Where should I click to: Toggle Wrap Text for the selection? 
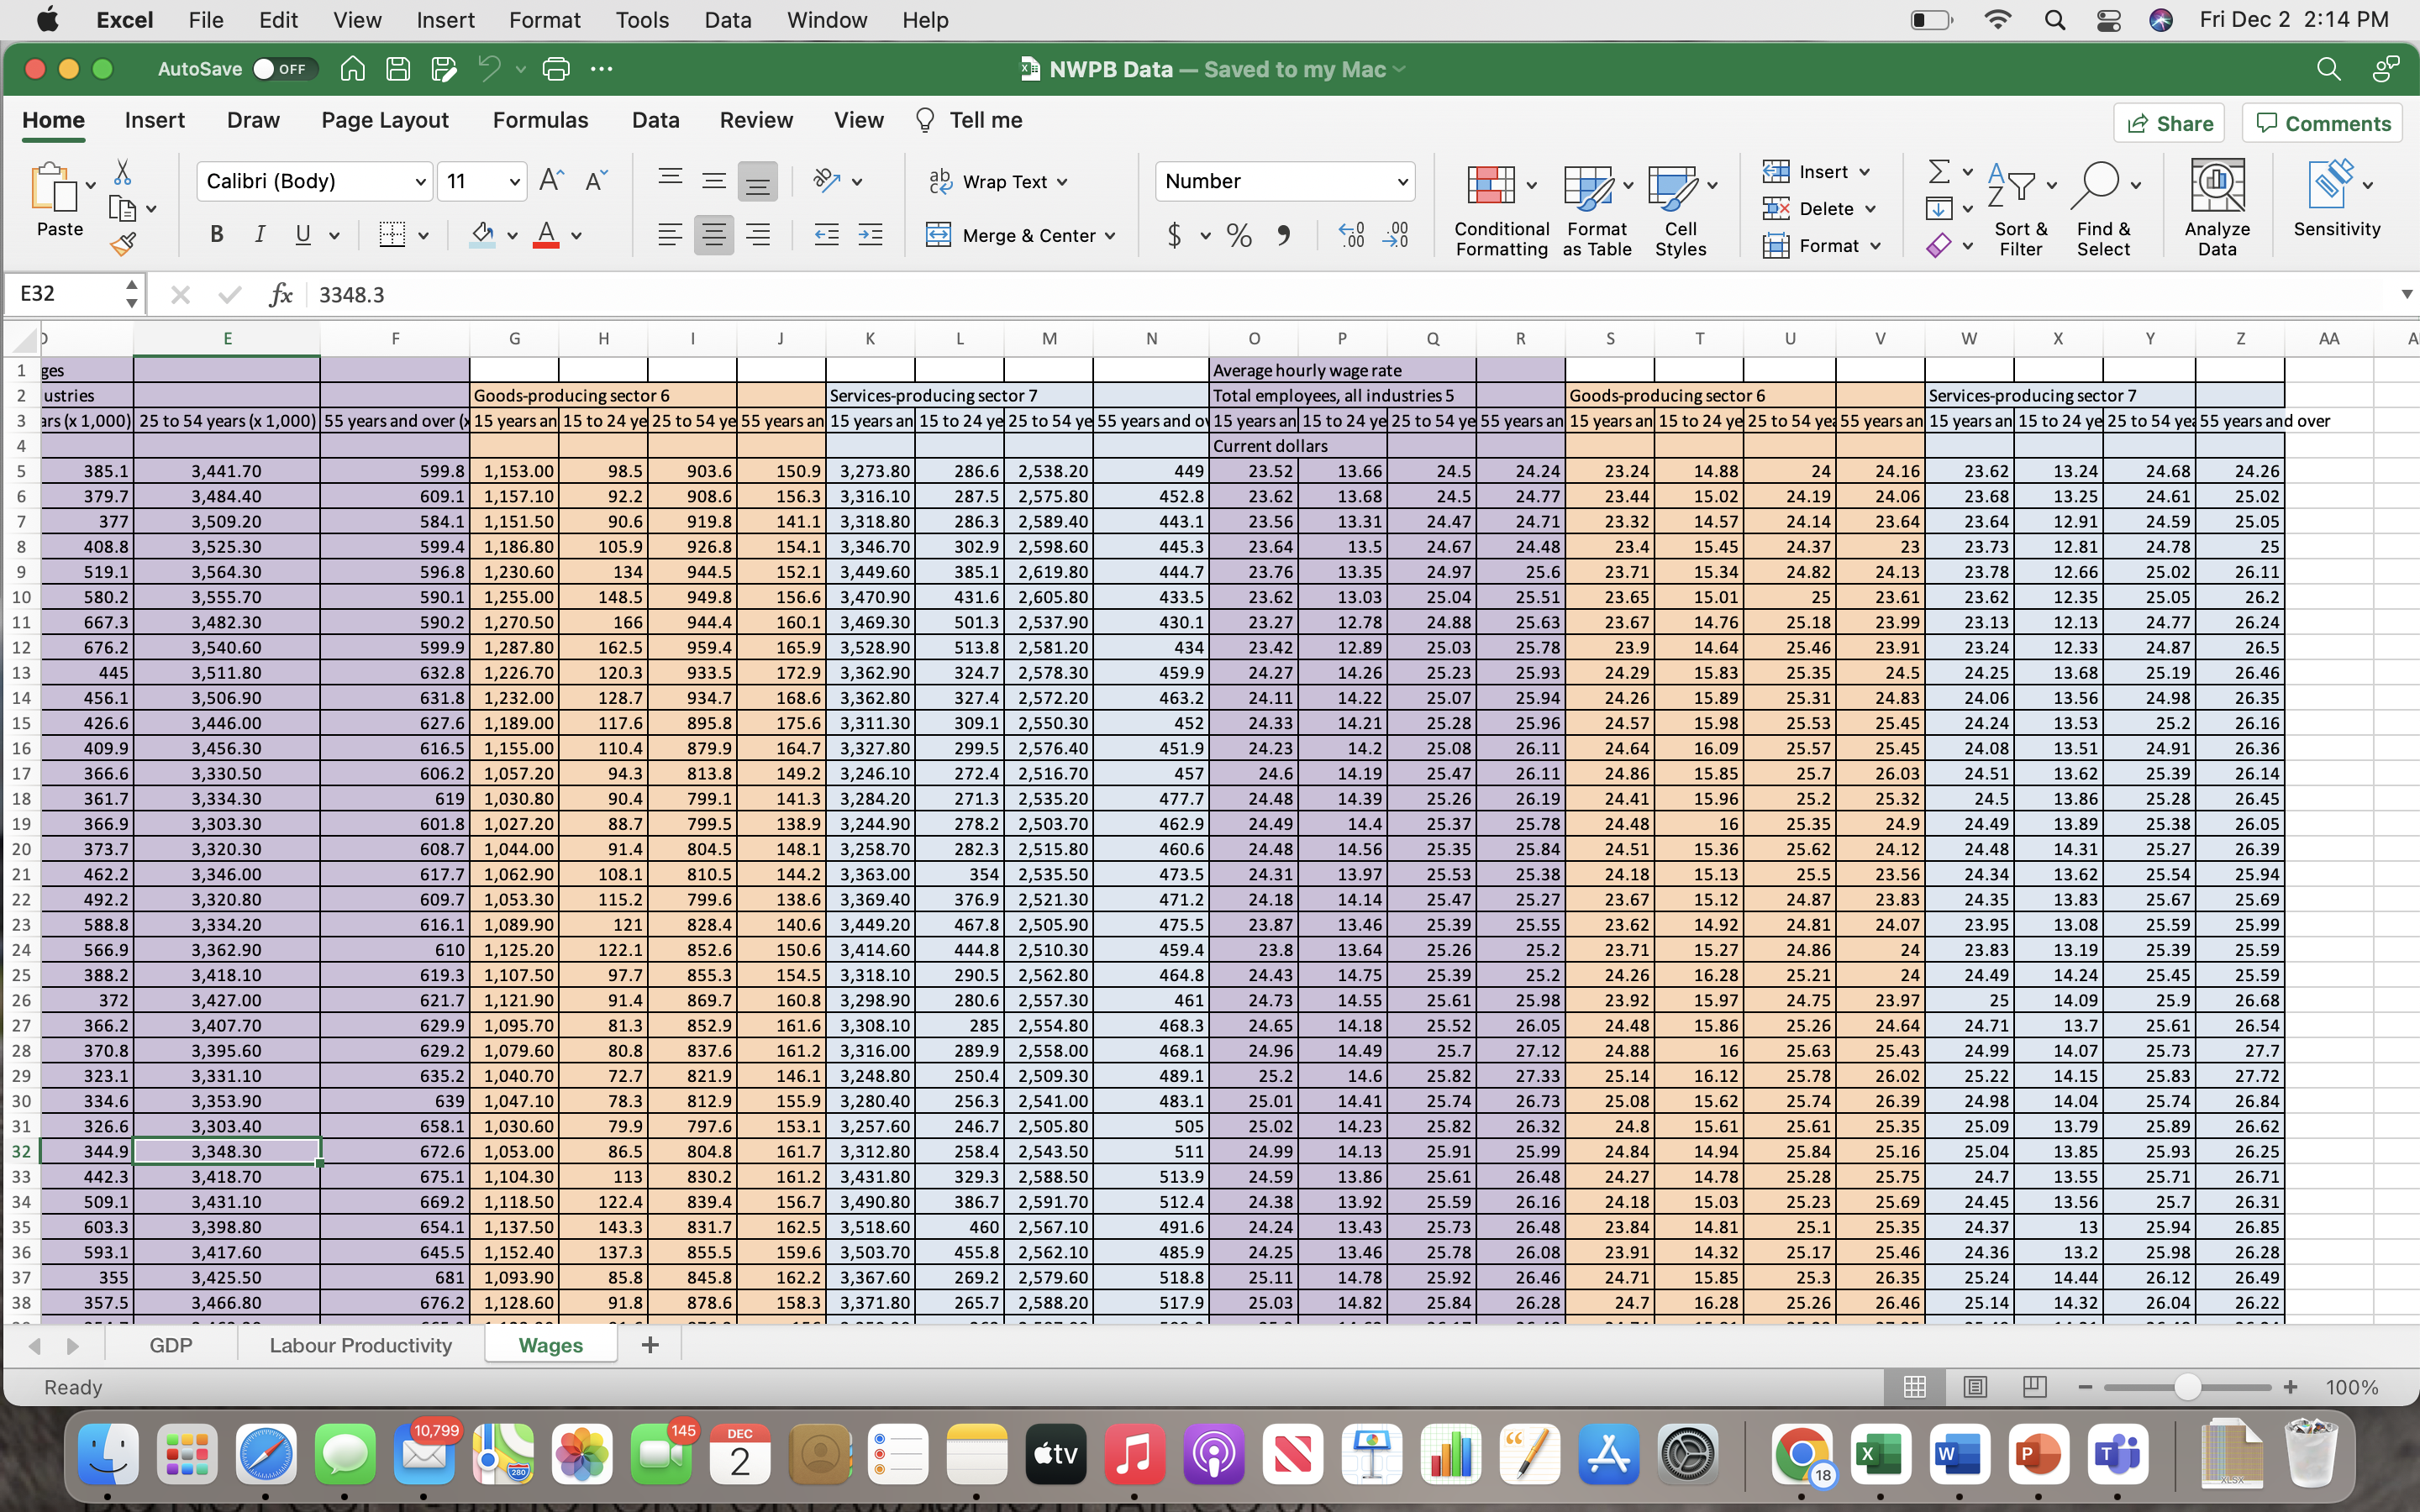(x=999, y=181)
